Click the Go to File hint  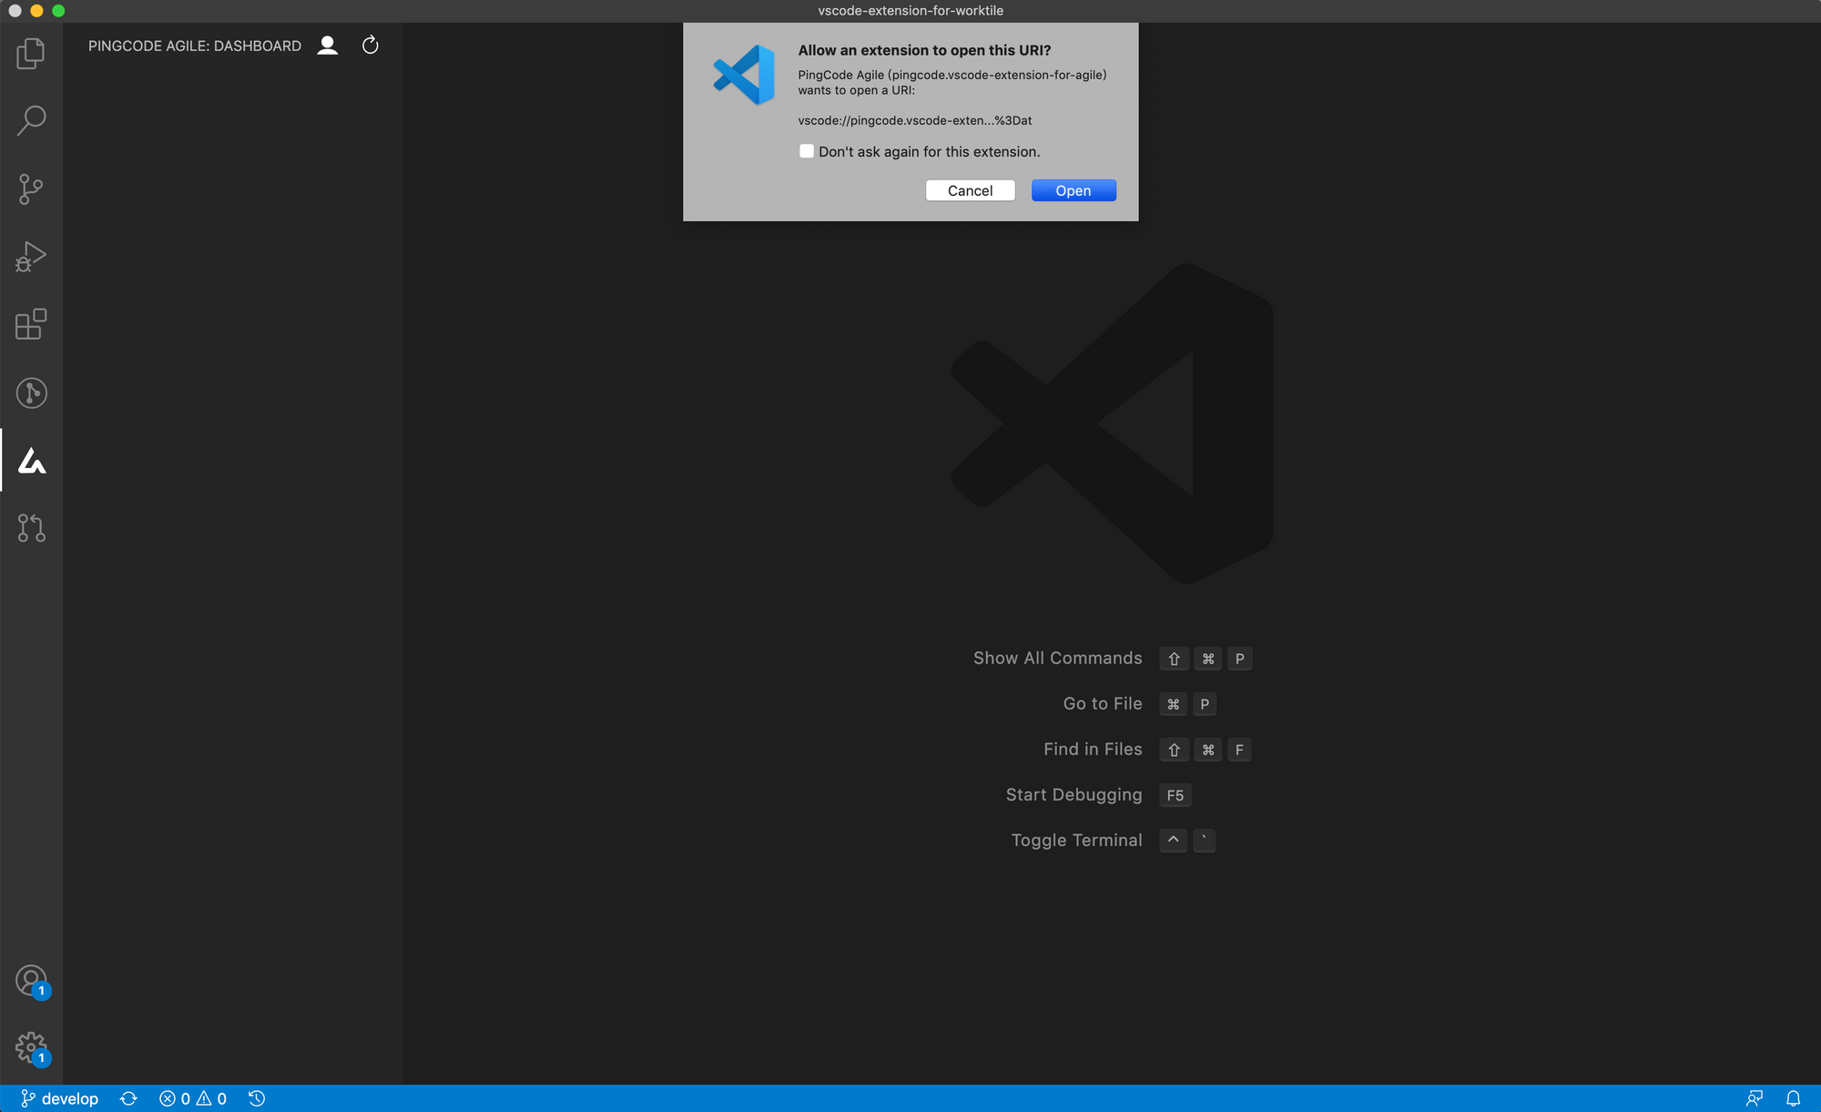click(1103, 704)
